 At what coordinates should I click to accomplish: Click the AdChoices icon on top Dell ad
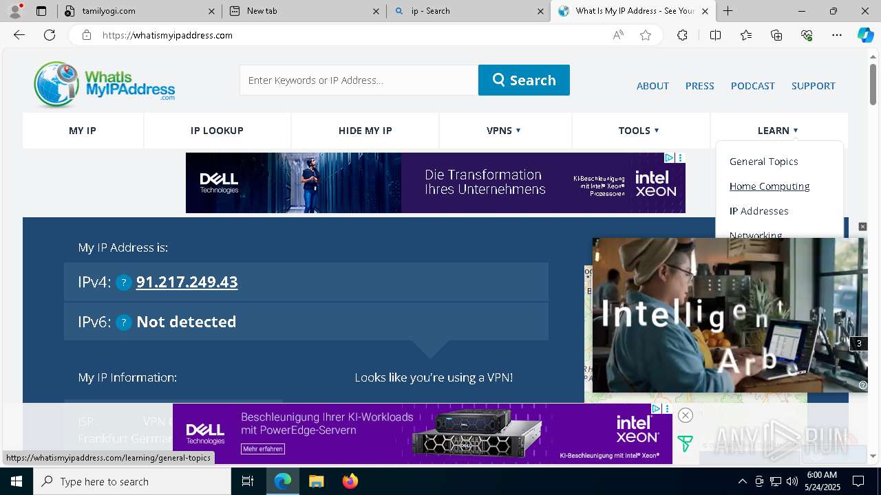point(668,157)
